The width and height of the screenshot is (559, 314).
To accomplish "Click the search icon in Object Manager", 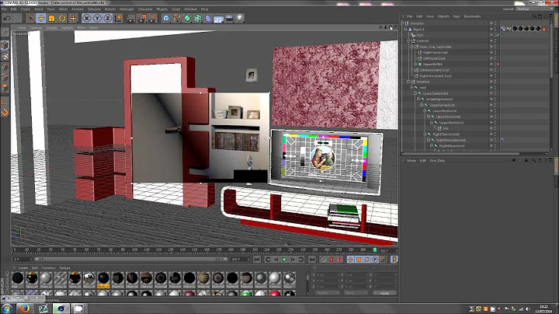I will pyautogui.click(x=534, y=16).
